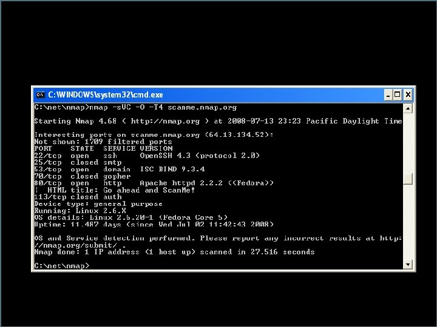Minimize the cmd.exe window
The image size is (437, 327).
[x=388, y=95]
